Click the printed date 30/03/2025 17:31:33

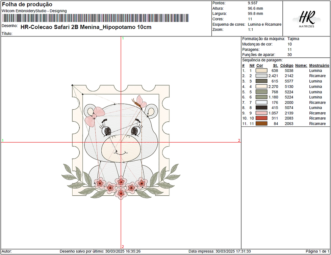click(233, 251)
